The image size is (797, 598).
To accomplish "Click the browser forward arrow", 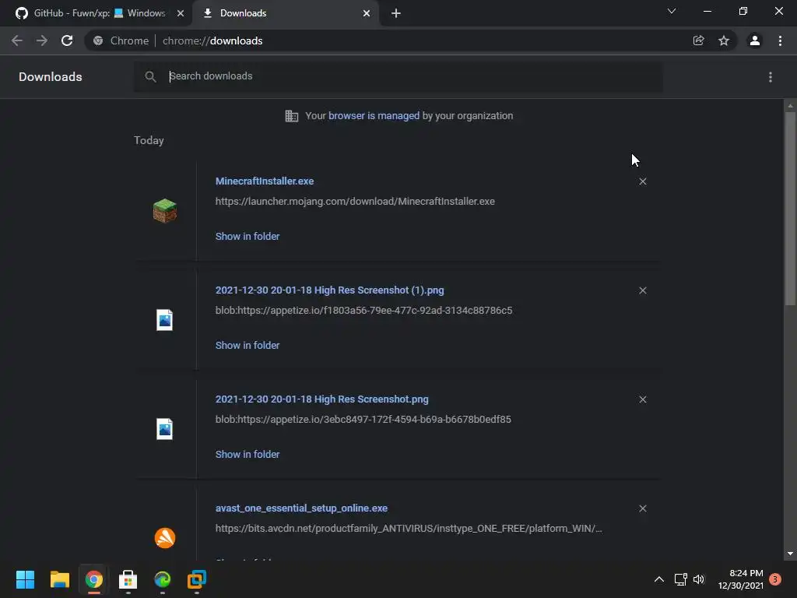I will [42, 40].
